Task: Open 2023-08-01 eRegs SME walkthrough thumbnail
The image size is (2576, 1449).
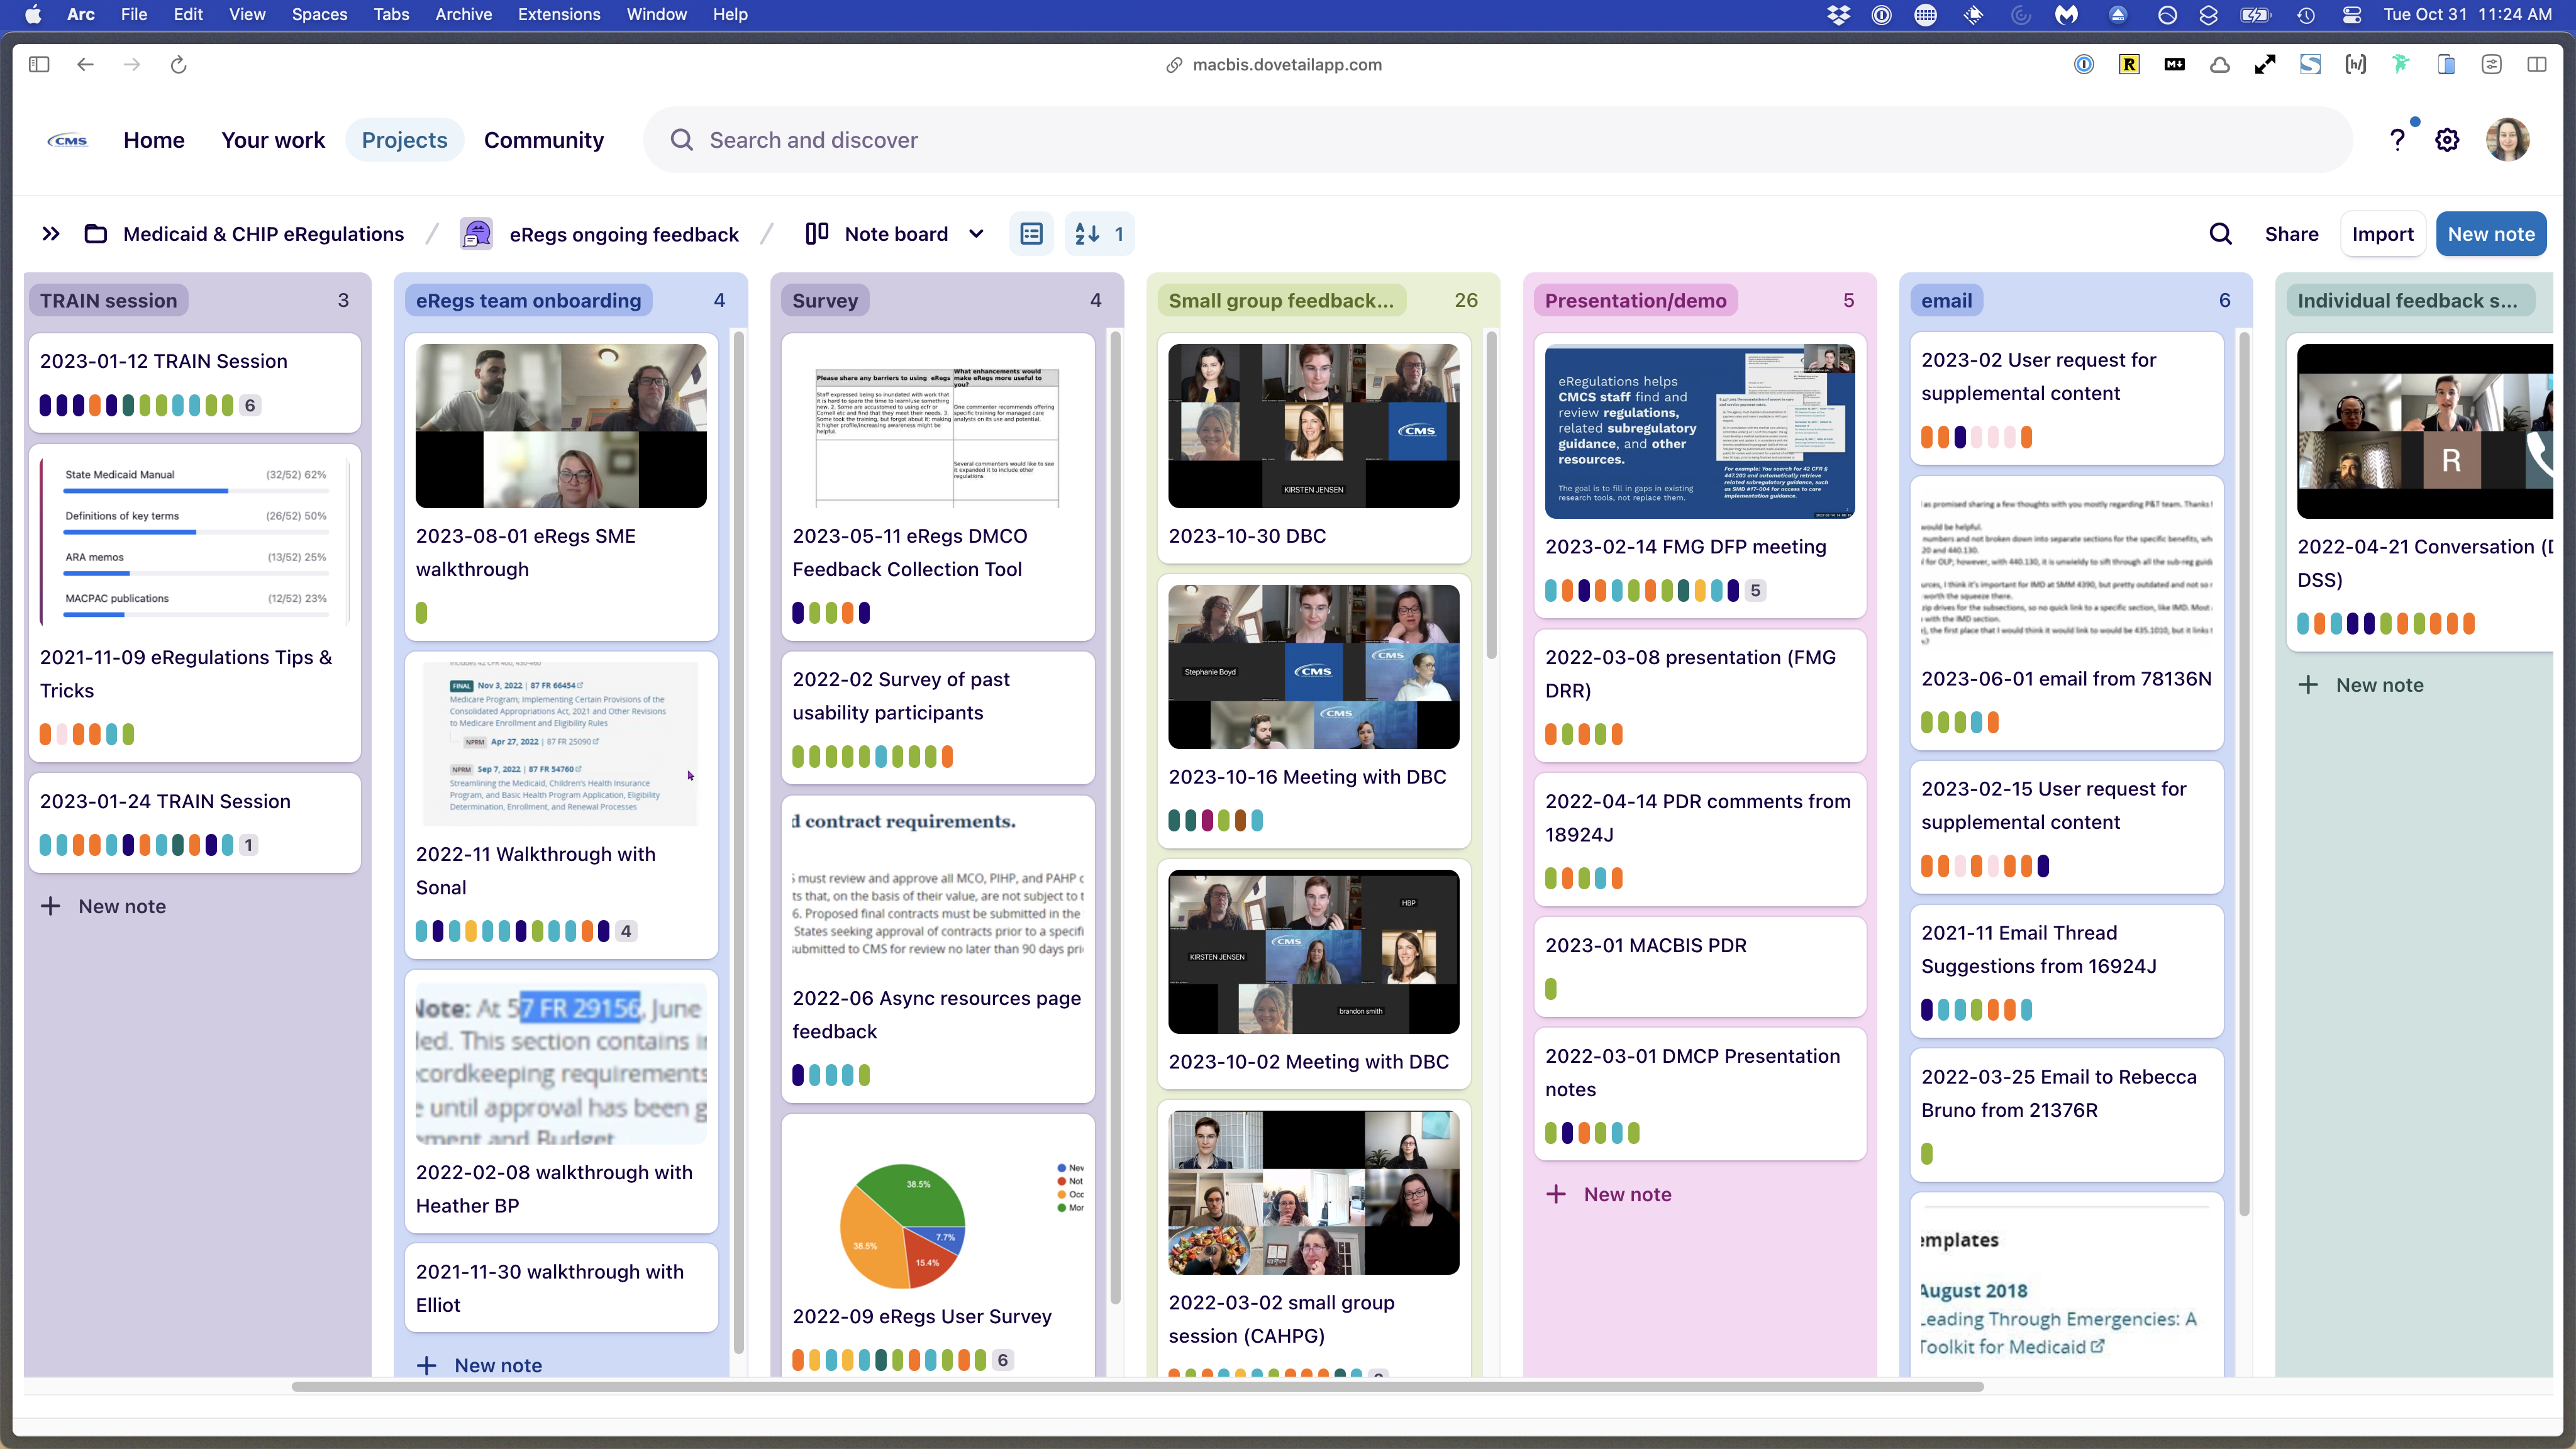Action: pyautogui.click(x=561, y=426)
